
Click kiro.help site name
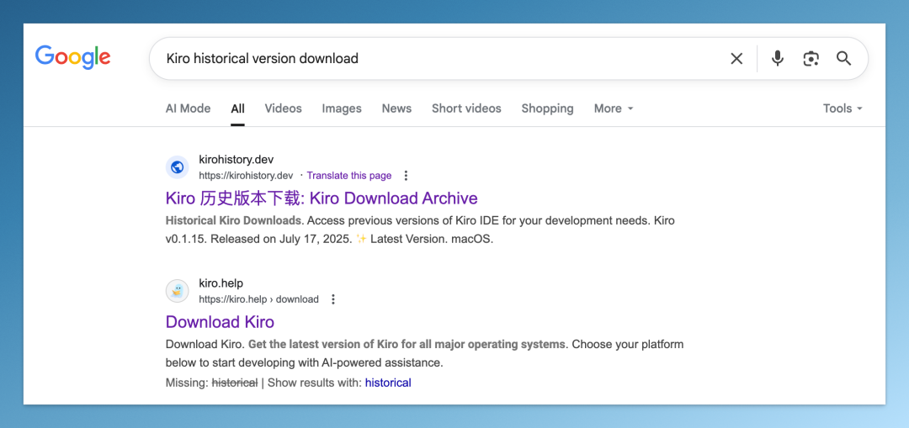point(221,283)
